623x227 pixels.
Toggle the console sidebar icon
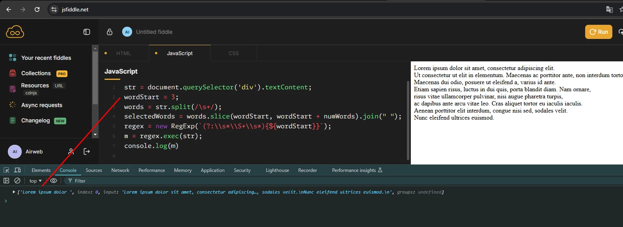(6, 181)
